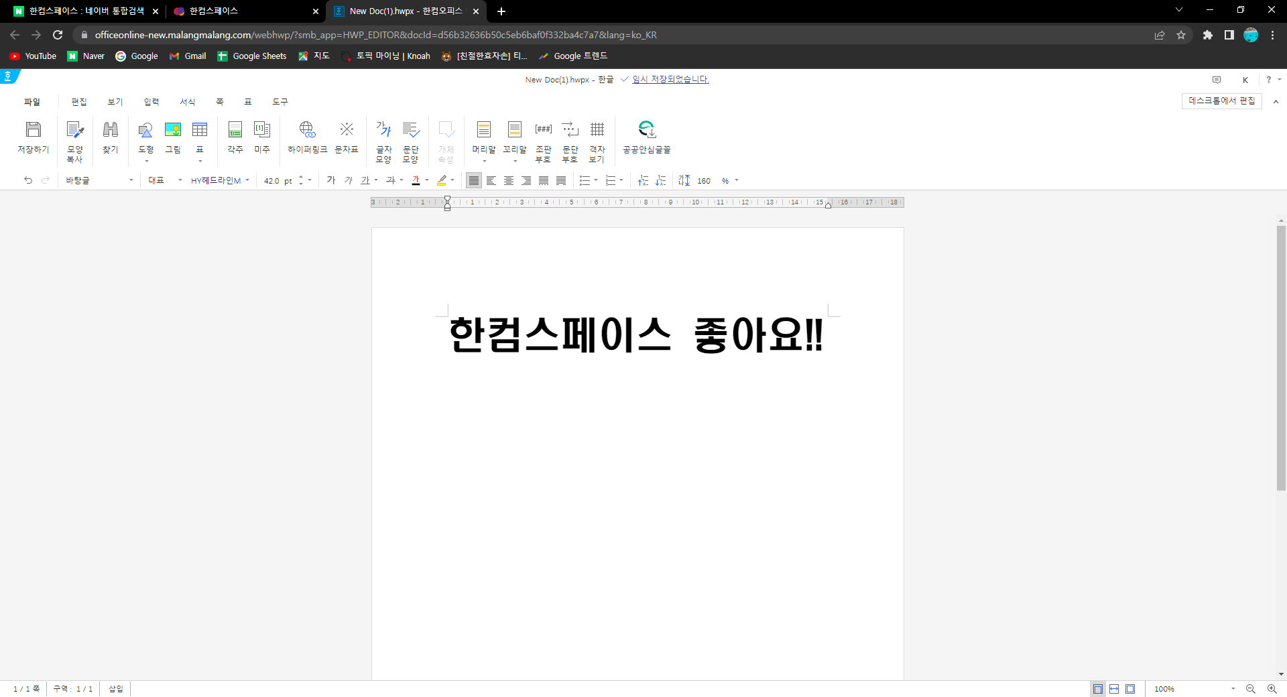Click the 임시 저장되었습니다 link
The image size is (1287, 697).
(670, 79)
